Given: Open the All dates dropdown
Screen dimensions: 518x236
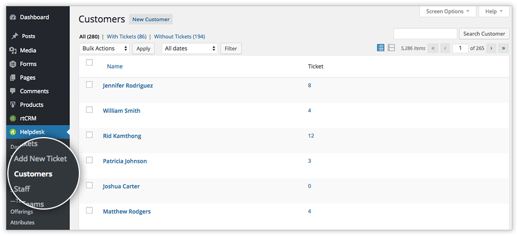Looking at the screenshot, I should point(190,48).
